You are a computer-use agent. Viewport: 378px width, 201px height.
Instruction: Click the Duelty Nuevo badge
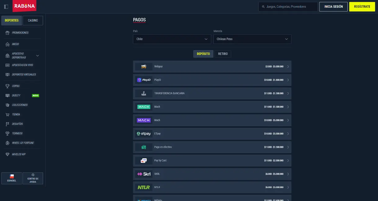[35, 96]
